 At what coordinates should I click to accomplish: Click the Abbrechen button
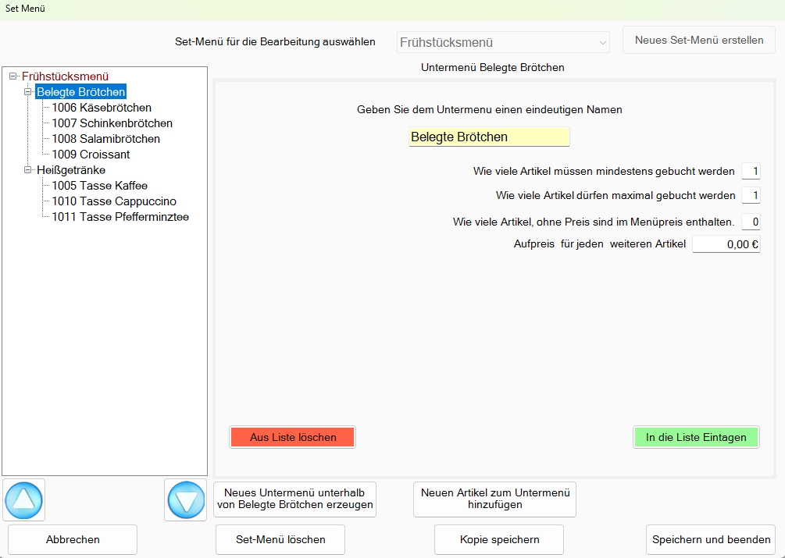pos(73,539)
